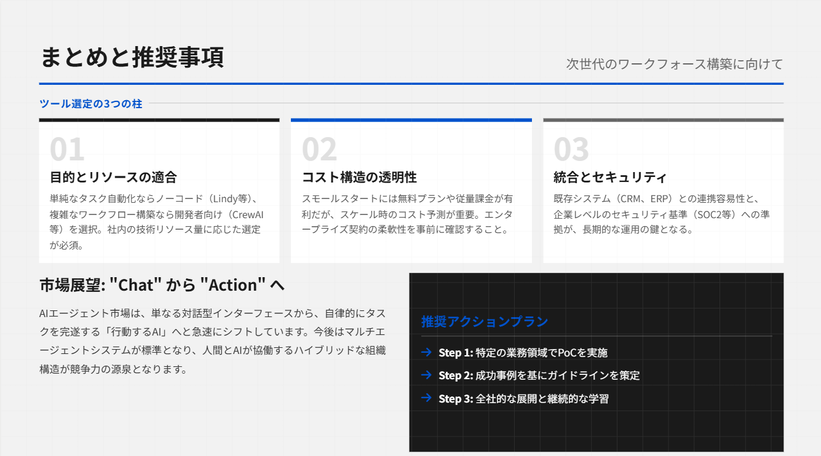Click the arrow icon beside Step 3

[426, 398]
